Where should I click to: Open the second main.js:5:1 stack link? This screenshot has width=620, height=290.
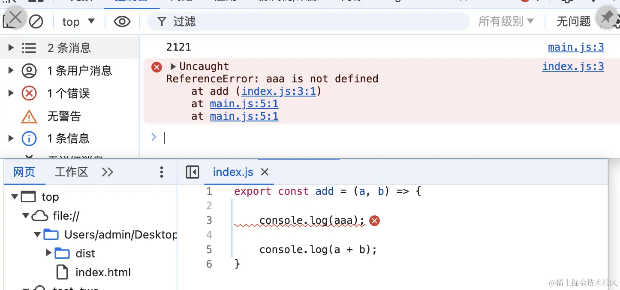244,116
